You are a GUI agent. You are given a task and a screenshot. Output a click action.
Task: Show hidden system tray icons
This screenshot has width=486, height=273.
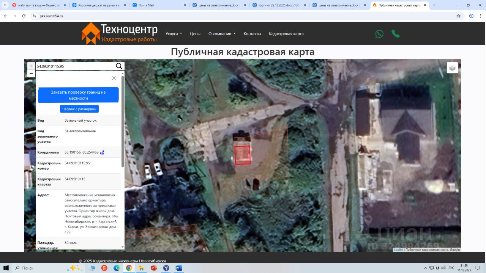click(x=426, y=268)
